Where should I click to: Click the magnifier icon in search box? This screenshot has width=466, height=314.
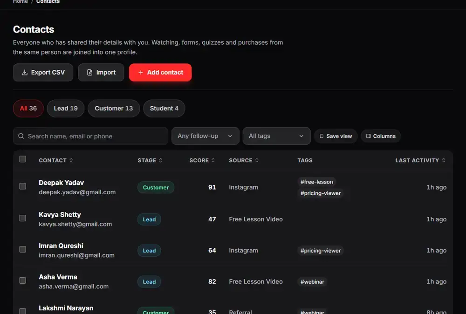point(21,136)
